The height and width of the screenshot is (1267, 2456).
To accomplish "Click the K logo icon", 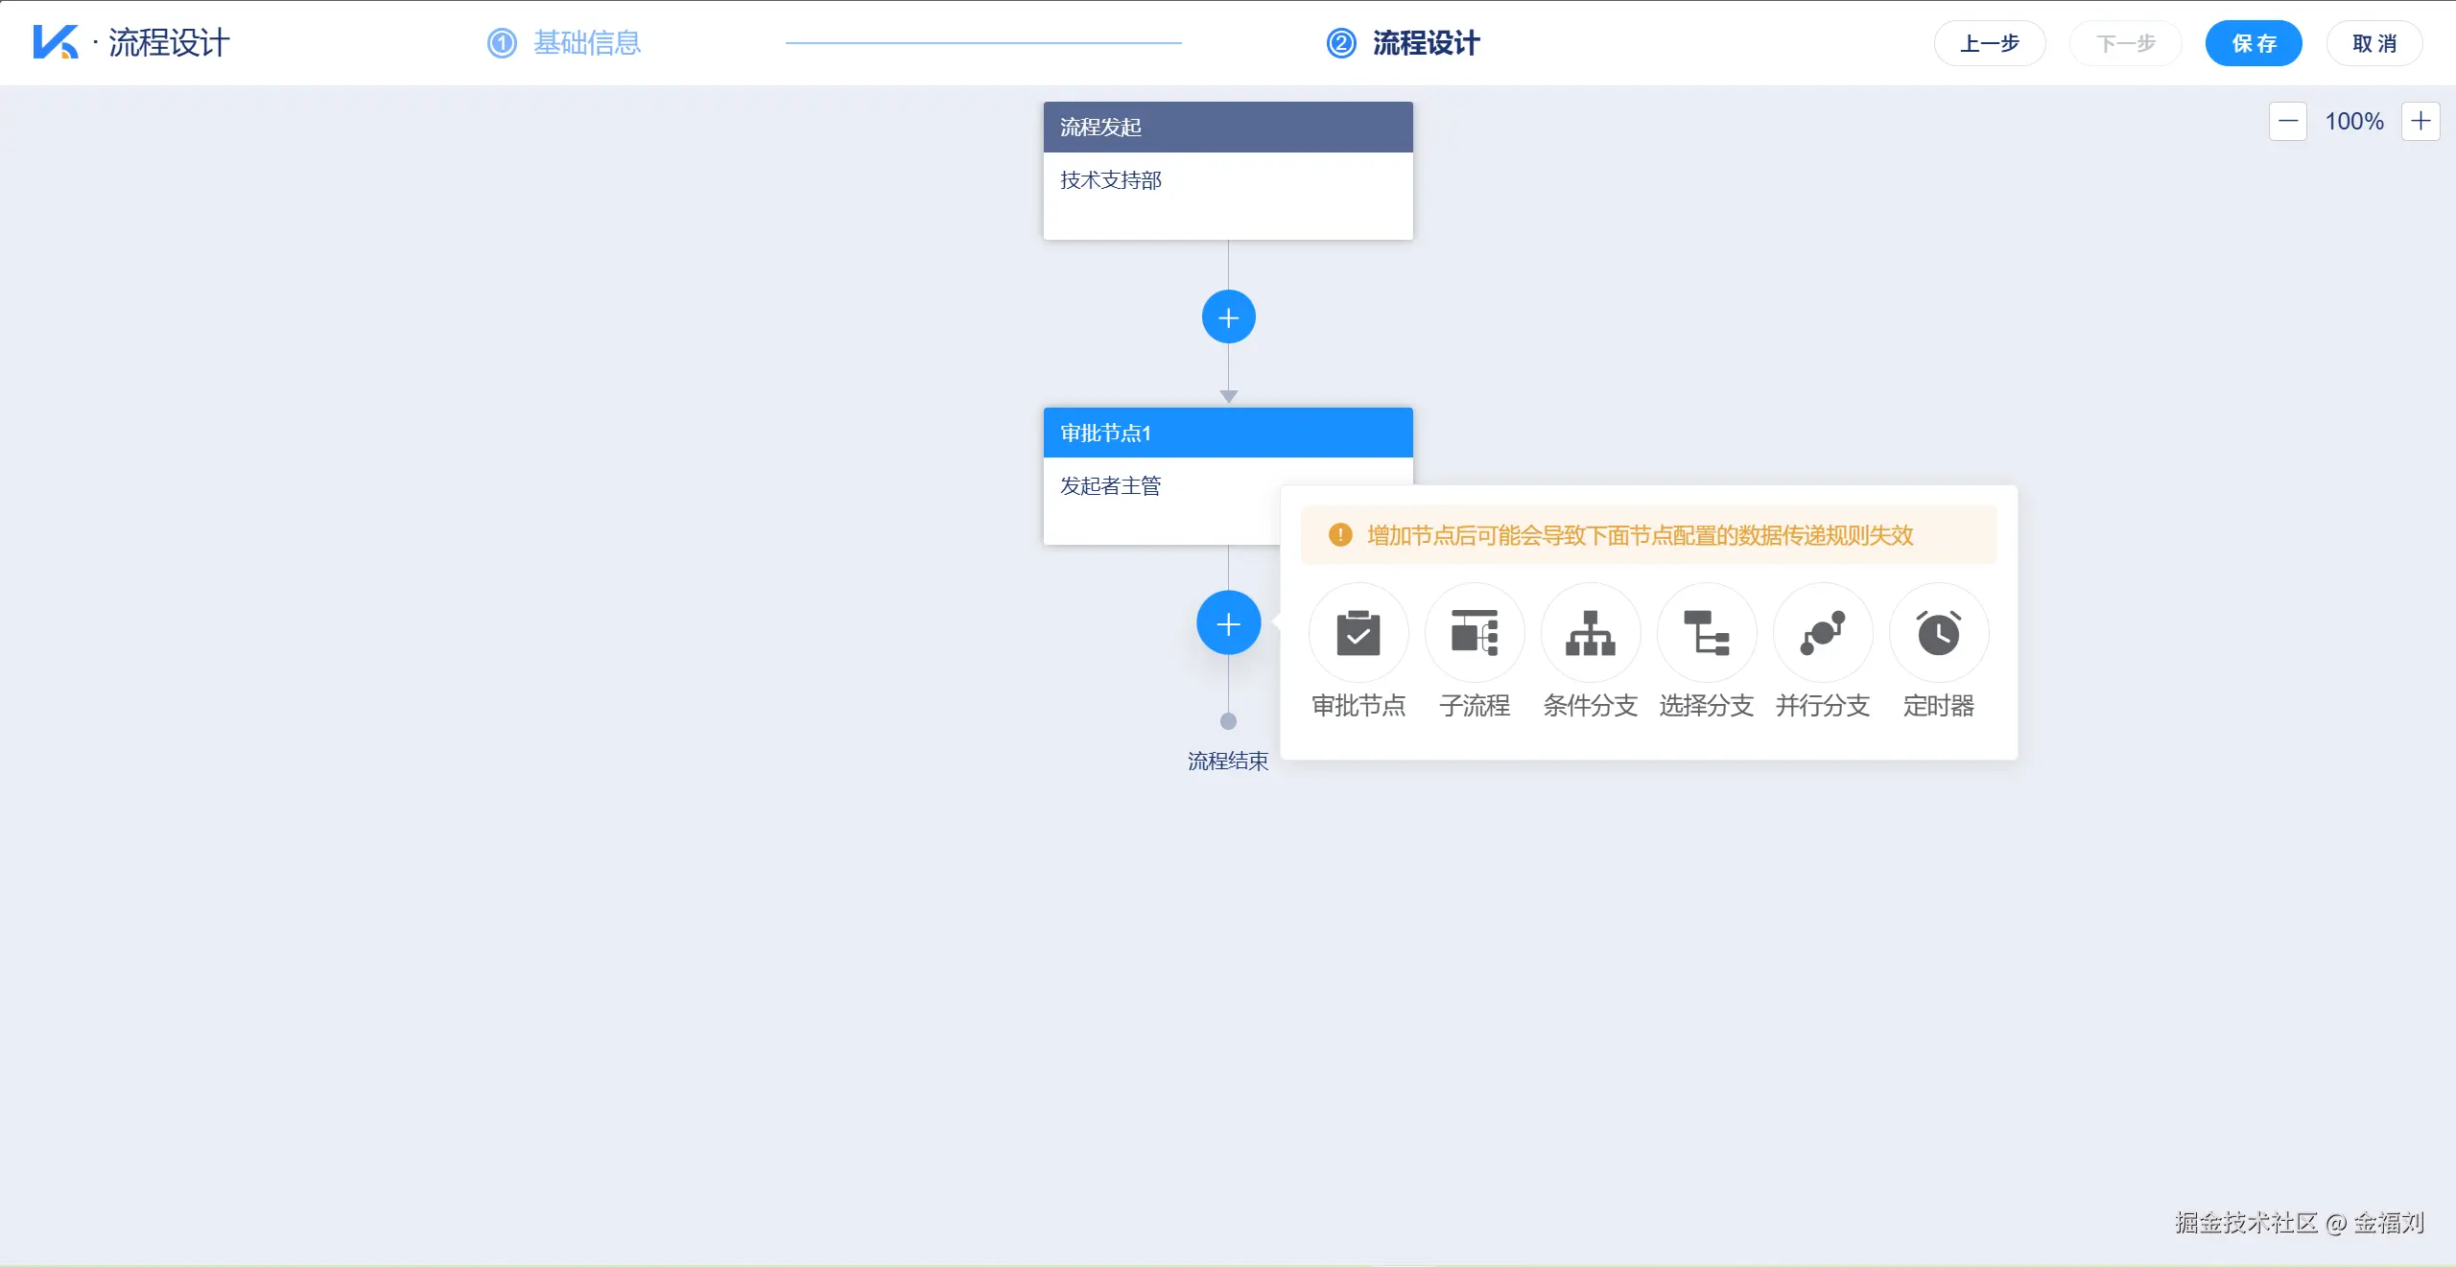I will coord(55,42).
